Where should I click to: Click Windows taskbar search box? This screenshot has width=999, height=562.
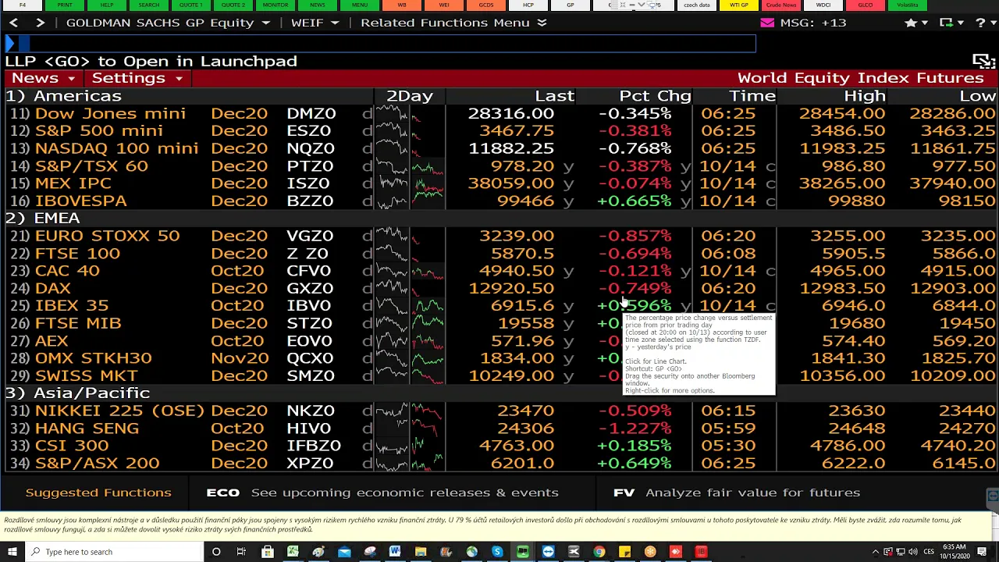[116, 552]
